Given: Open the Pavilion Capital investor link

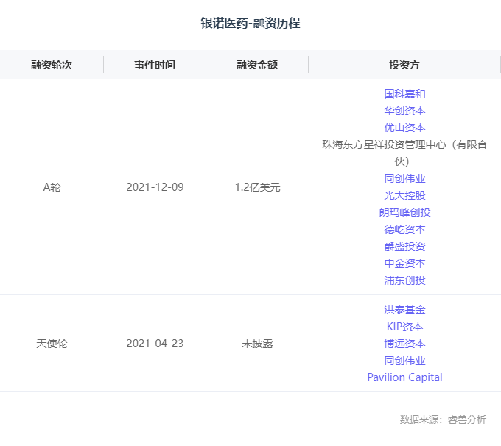Looking at the screenshot, I should (x=404, y=377).
